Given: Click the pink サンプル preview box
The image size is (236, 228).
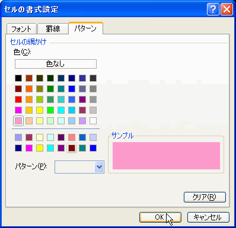Looking at the screenshot, I should [x=166, y=156].
